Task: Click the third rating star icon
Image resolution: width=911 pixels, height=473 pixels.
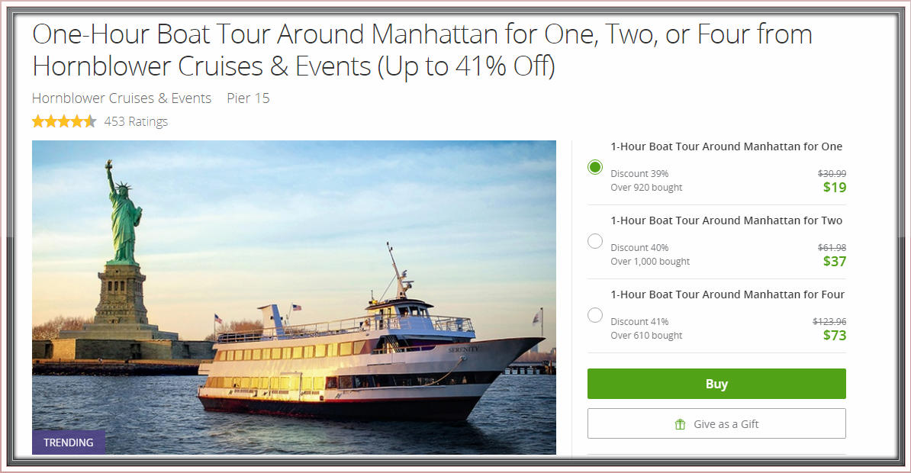Action: (62, 121)
